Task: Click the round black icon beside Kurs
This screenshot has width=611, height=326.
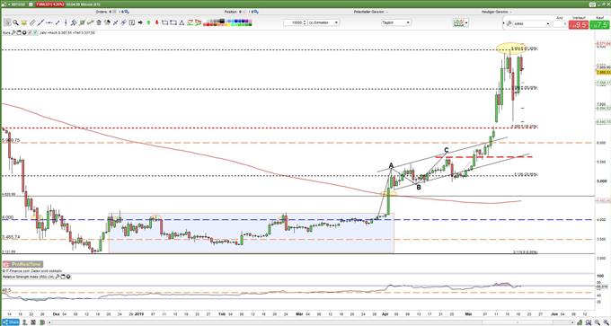Action: click(x=24, y=32)
